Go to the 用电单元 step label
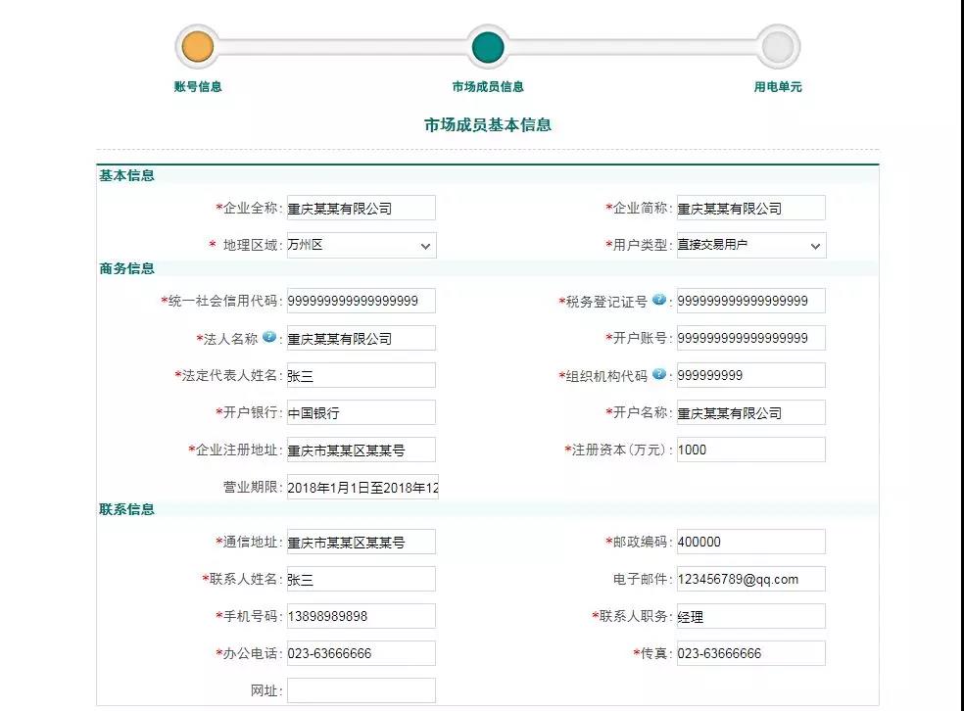 (778, 86)
